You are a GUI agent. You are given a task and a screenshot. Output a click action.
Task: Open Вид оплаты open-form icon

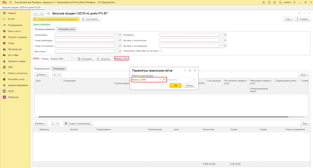click(120, 51)
